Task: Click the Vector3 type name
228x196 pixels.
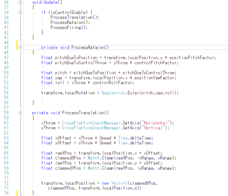Action: [x=119, y=183]
